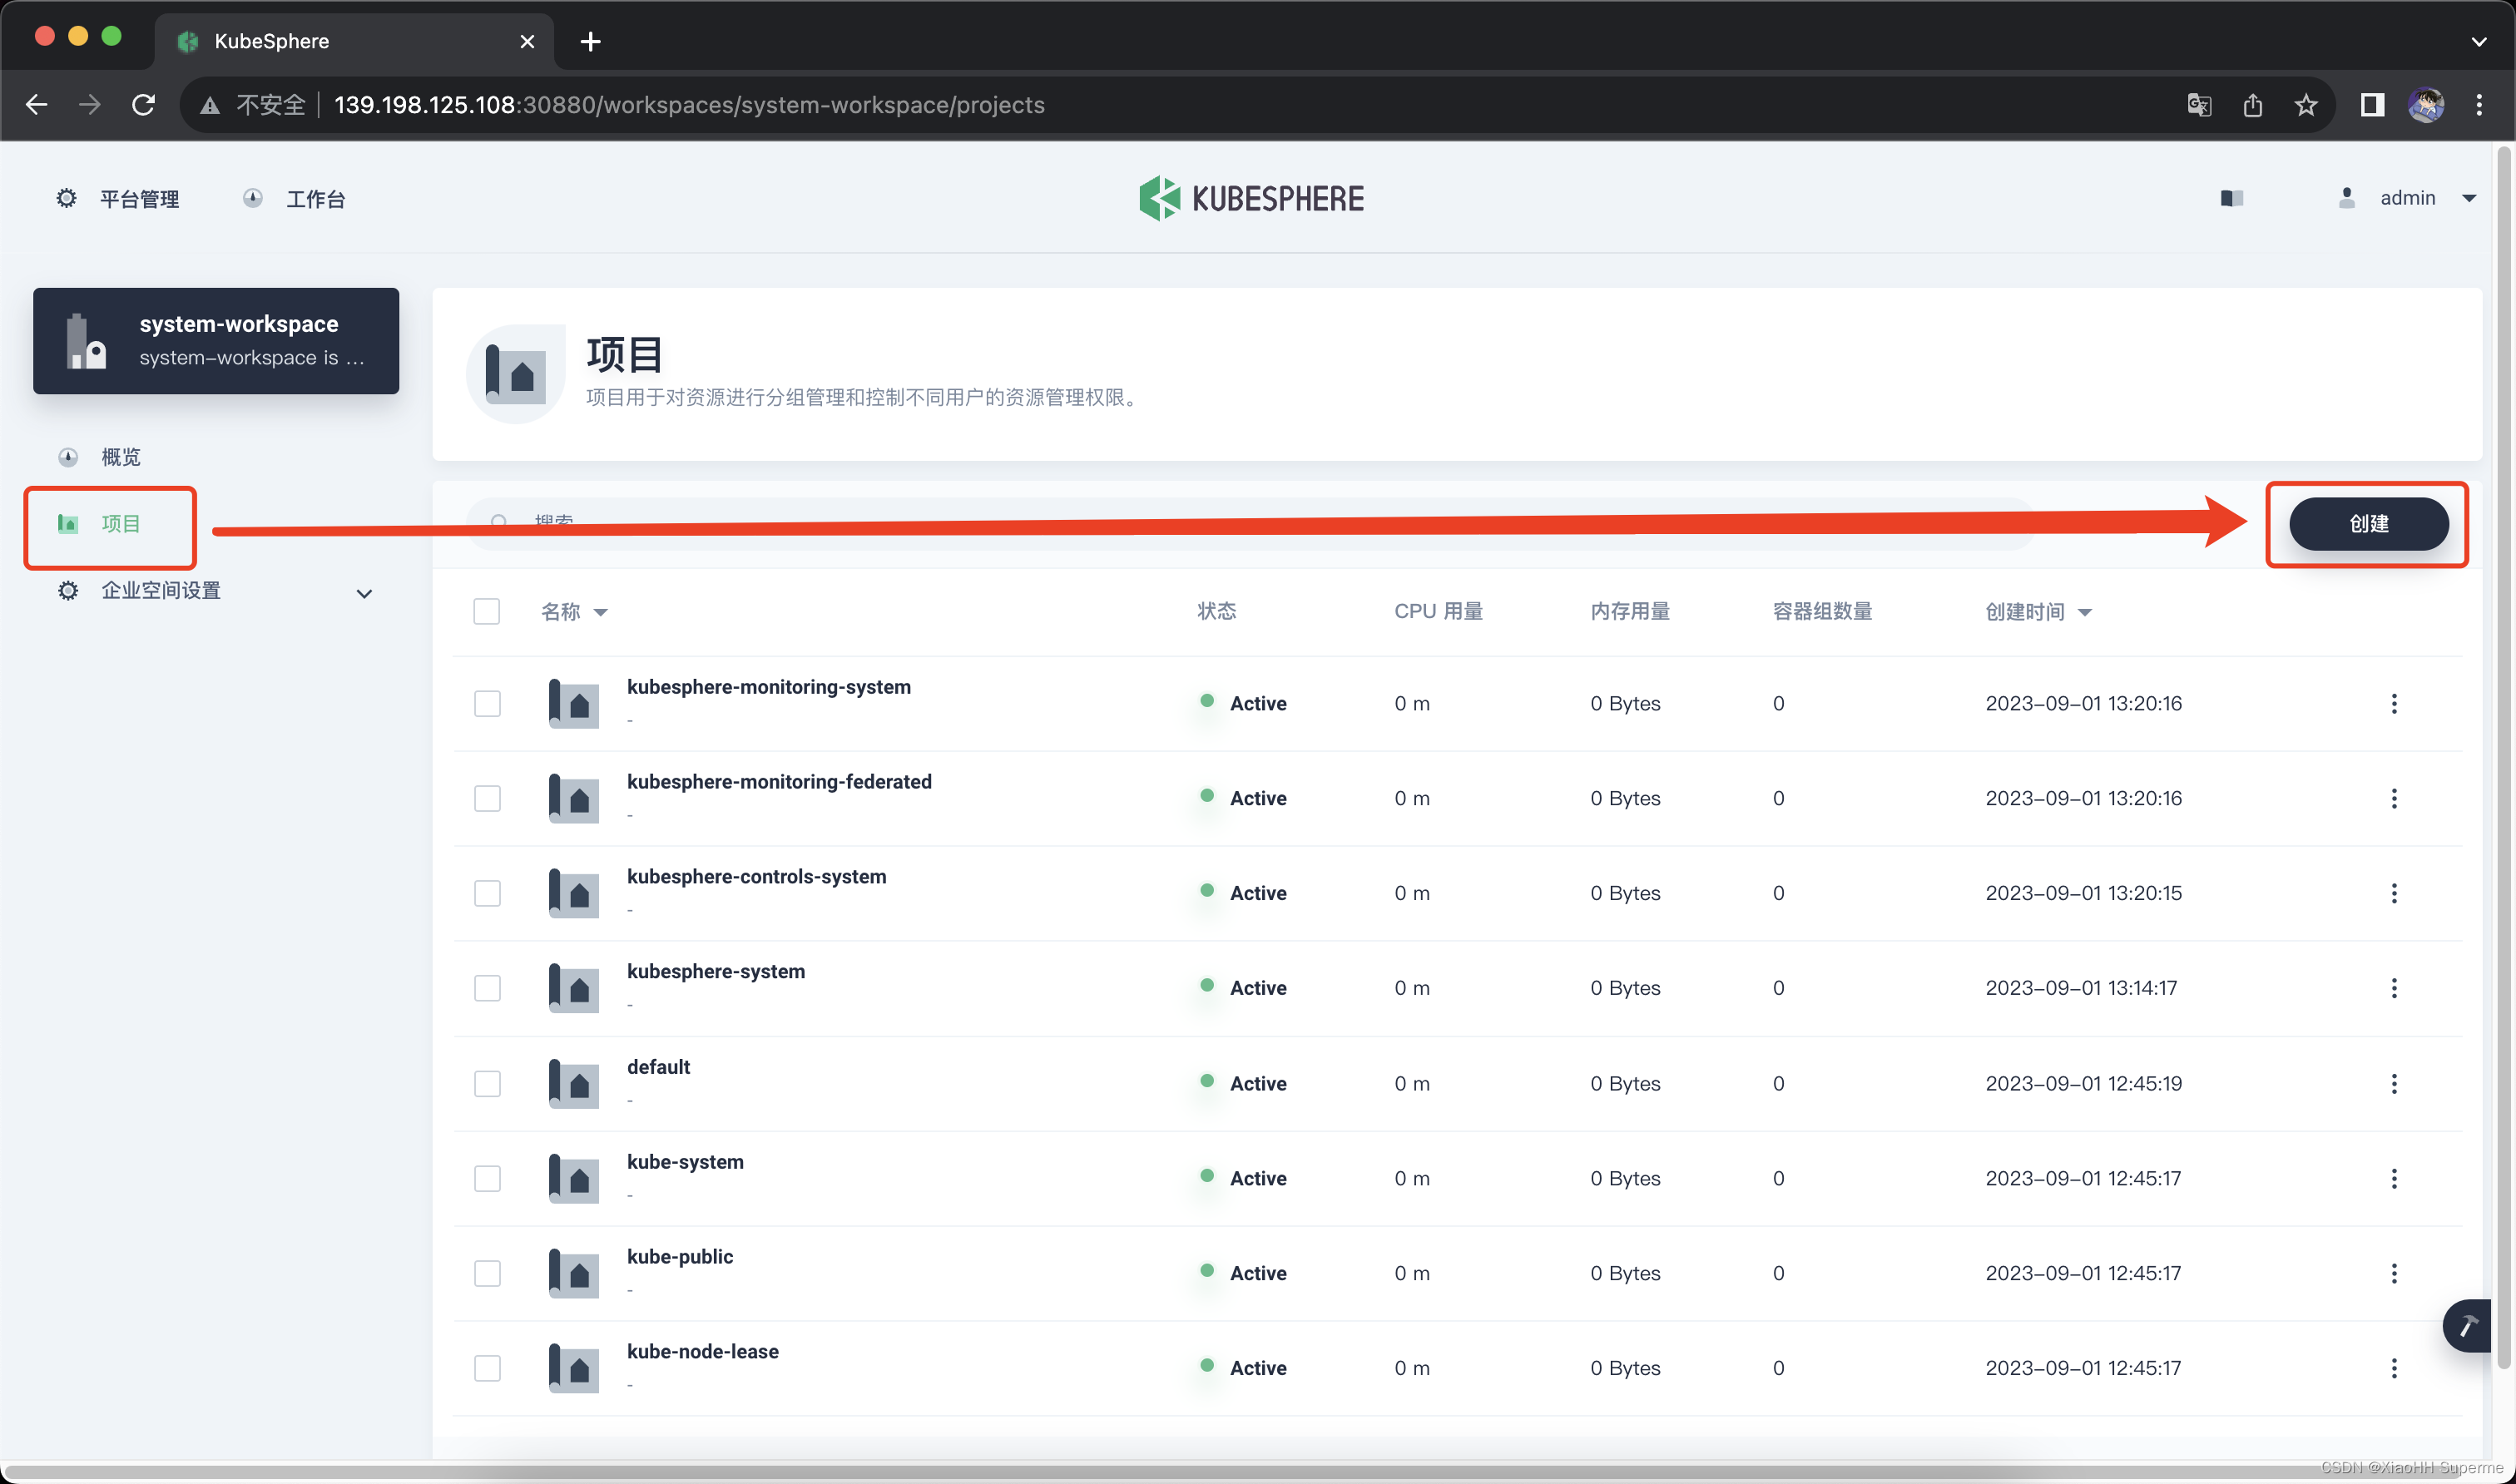Open the kubesphere-controls-system project link
Screen dimensions: 2516x1484
756,876
